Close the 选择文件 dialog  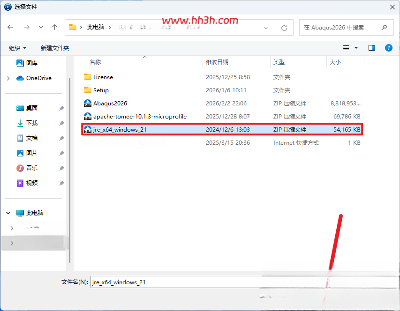click(x=392, y=7)
